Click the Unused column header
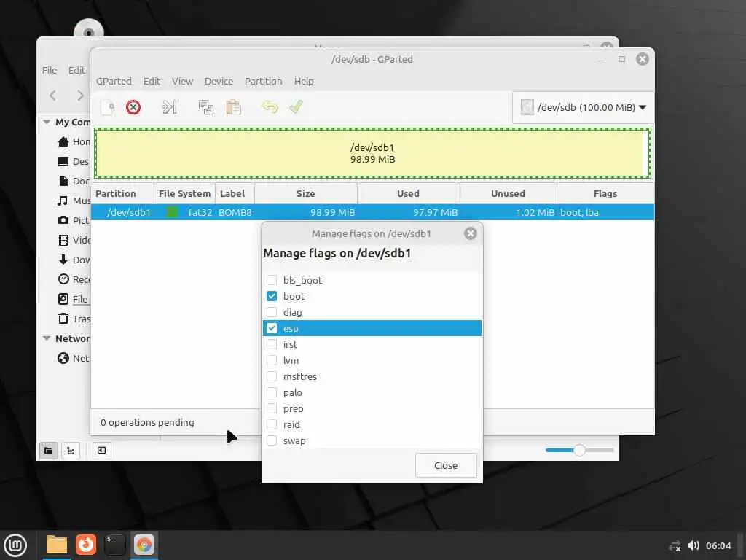 (x=508, y=193)
